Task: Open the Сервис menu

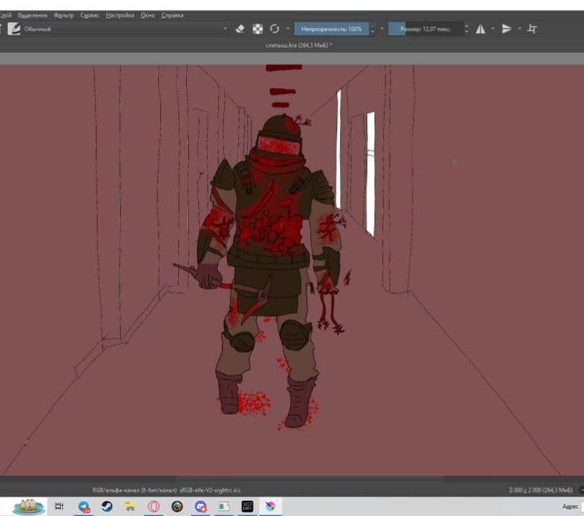Action: [x=89, y=15]
